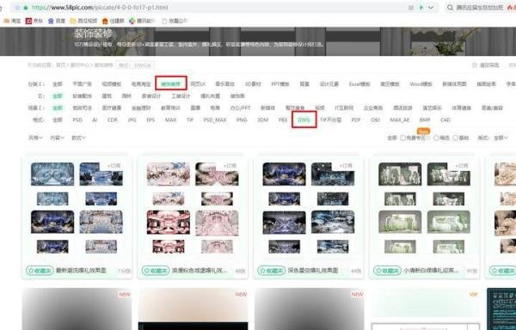Viewport: 516px width, 330px height.
Task: Choose EPS format filter
Action: (150, 120)
